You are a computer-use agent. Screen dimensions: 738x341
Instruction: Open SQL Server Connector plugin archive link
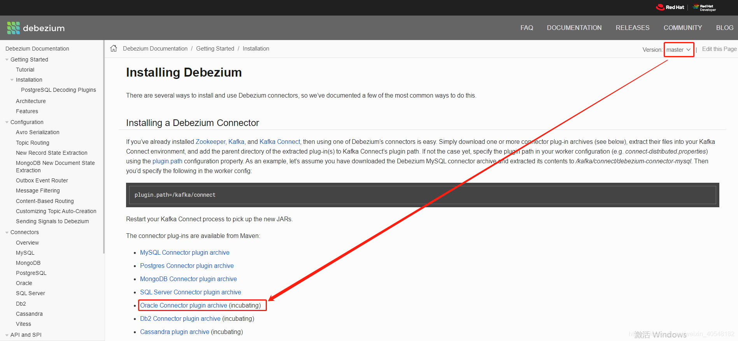[191, 292]
